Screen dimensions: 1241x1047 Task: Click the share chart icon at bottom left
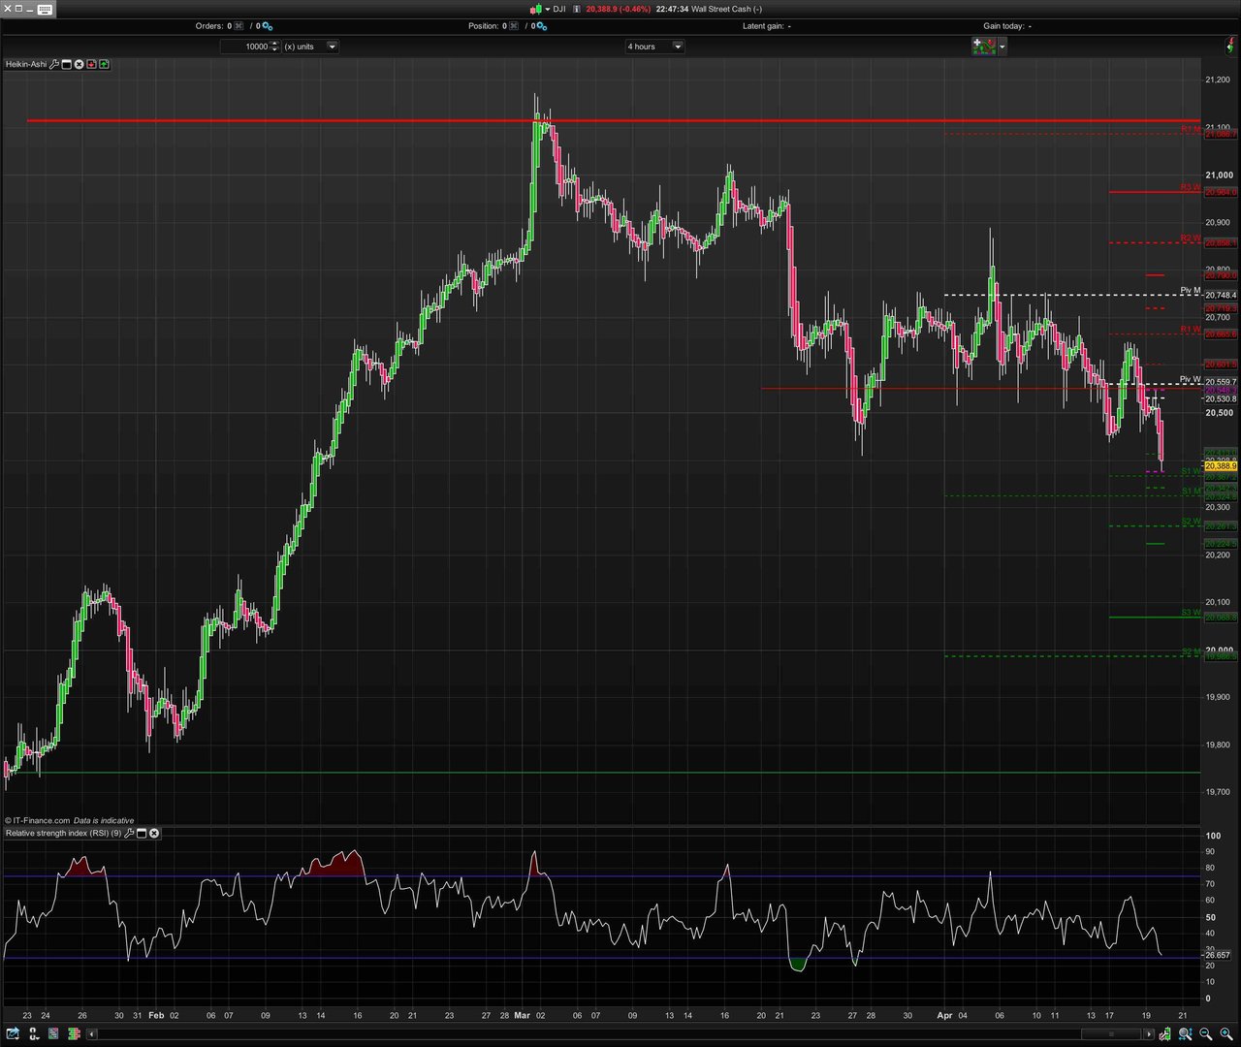pyautogui.click(x=13, y=1033)
